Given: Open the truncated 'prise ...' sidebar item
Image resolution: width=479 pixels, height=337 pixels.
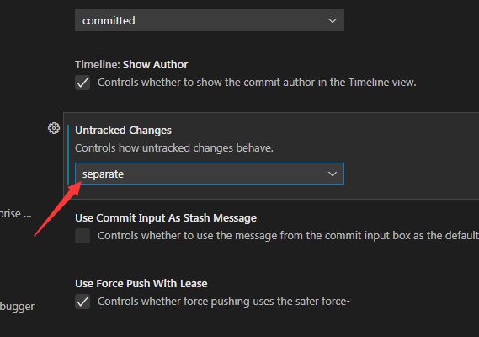Looking at the screenshot, I should (x=16, y=214).
